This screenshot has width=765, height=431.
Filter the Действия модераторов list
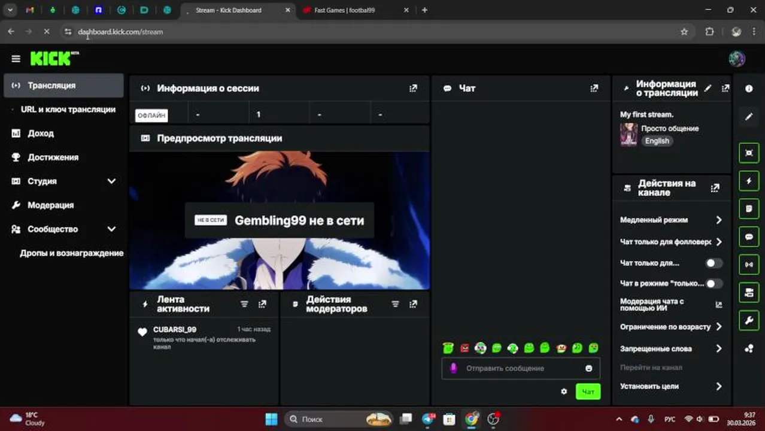(395, 304)
